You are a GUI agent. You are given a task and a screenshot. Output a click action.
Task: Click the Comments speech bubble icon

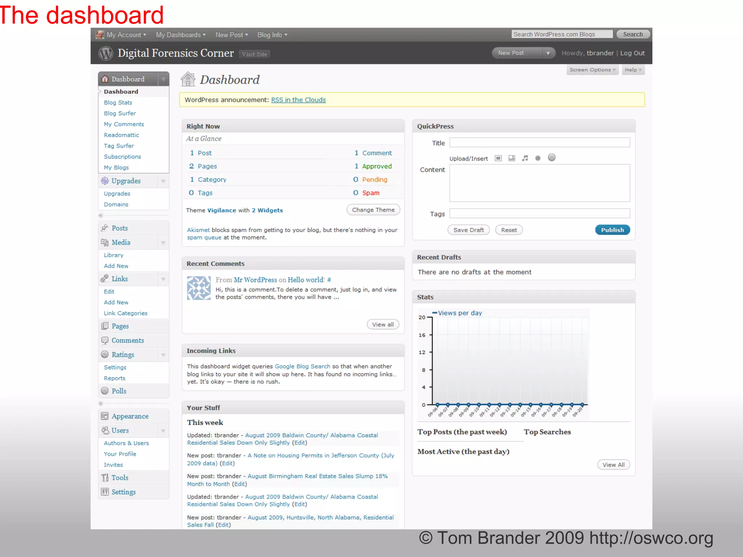[x=105, y=340]
